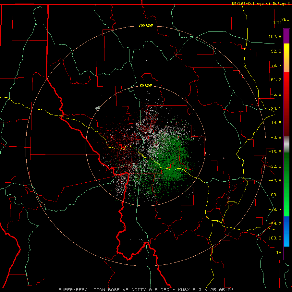Click the -94.2 legend value

point(275,224)
